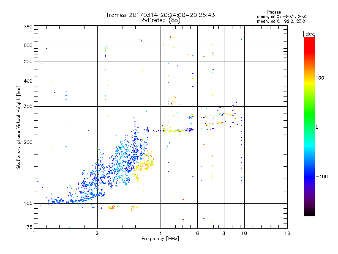
Task: Click the orange point cluster below 100 km near 2.3 MHz
Action: click(112, 207)
